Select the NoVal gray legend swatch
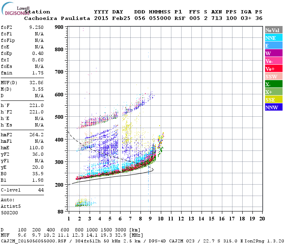 [273, 30]
